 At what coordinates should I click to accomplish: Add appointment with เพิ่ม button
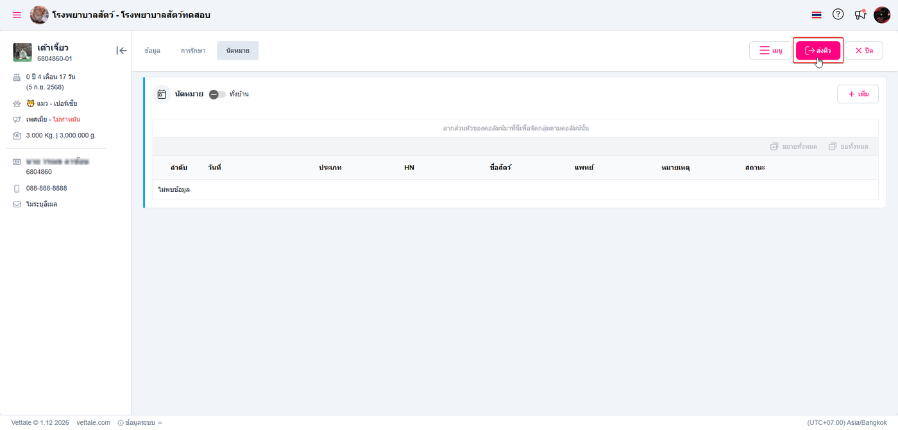click(858, 94)
